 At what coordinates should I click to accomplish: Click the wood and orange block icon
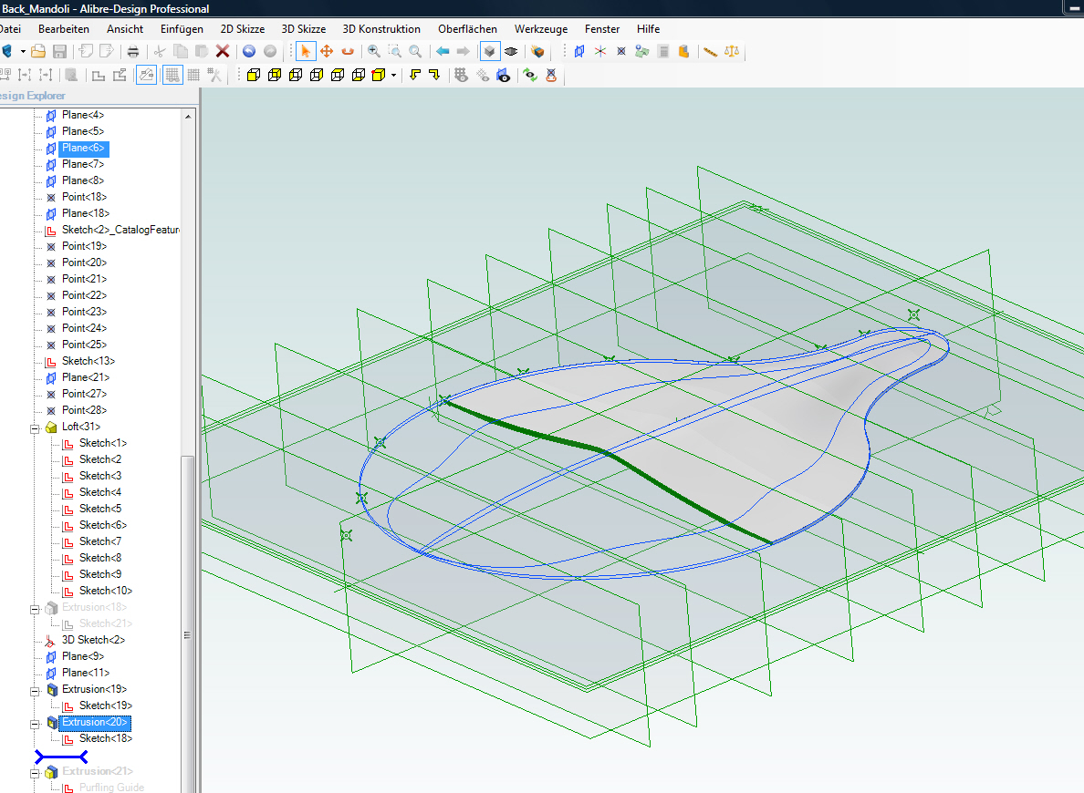coord(537,51)
